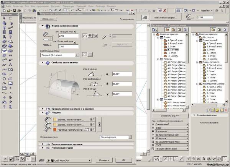The image size is (230, 167).
Task: Select the Lamp tool in toolbox
Action: point(11,37)
